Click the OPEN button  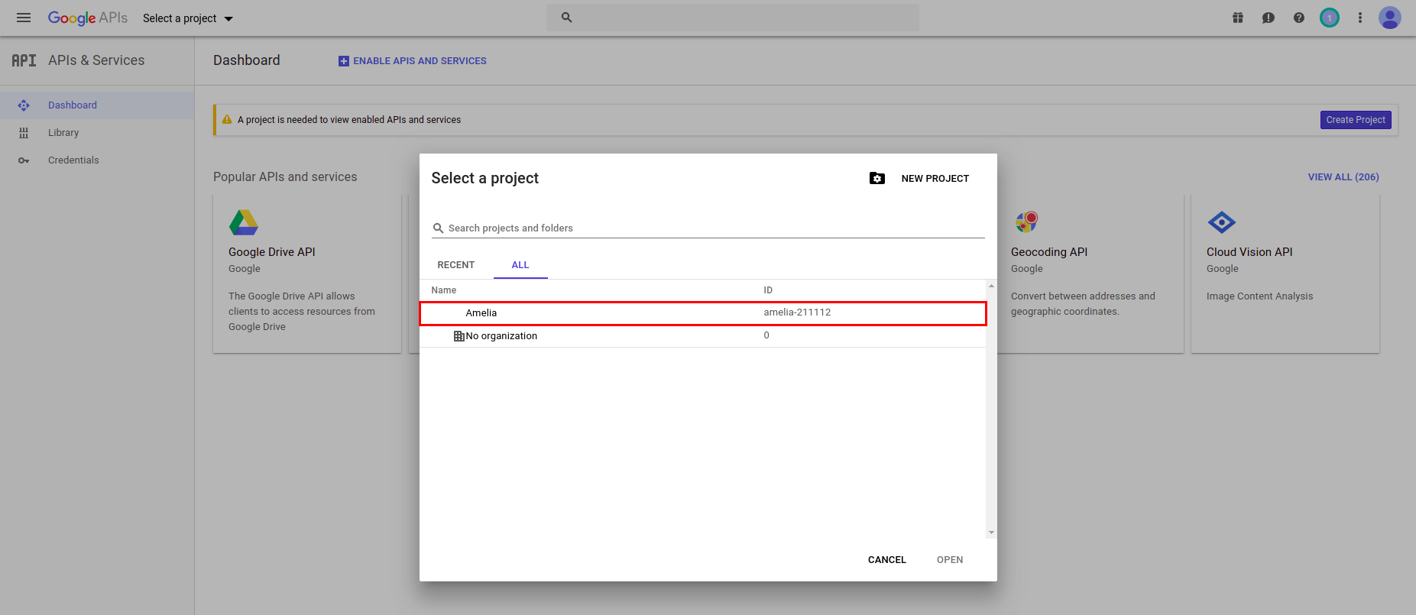pos(950,560)
